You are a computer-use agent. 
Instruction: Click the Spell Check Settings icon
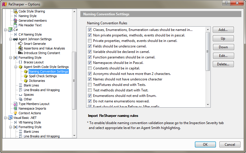(x=26, y=76)
